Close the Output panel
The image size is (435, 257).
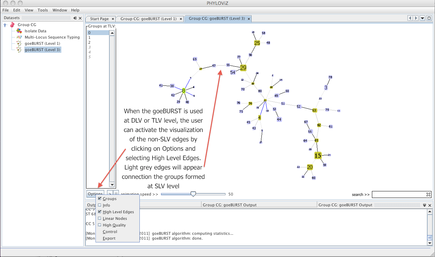click(x=429, y=205)
